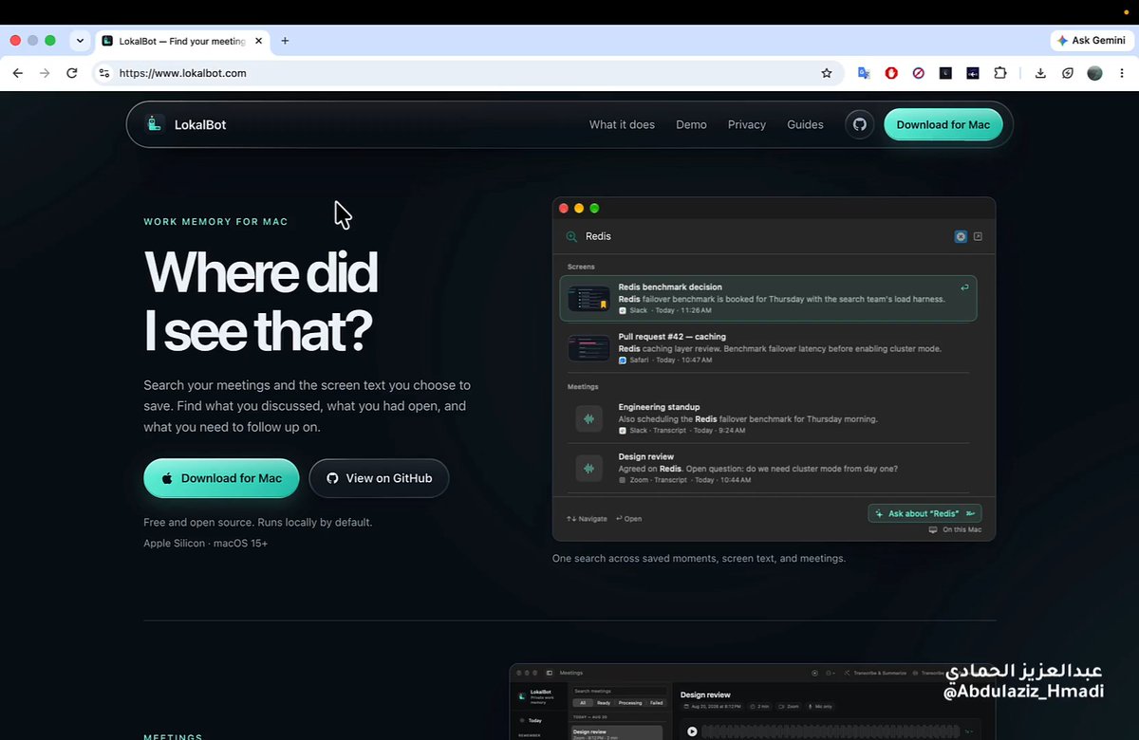Click the waveform icon for Engineering standup
The image size is (1139, 740).
click(x=588, y=418)
